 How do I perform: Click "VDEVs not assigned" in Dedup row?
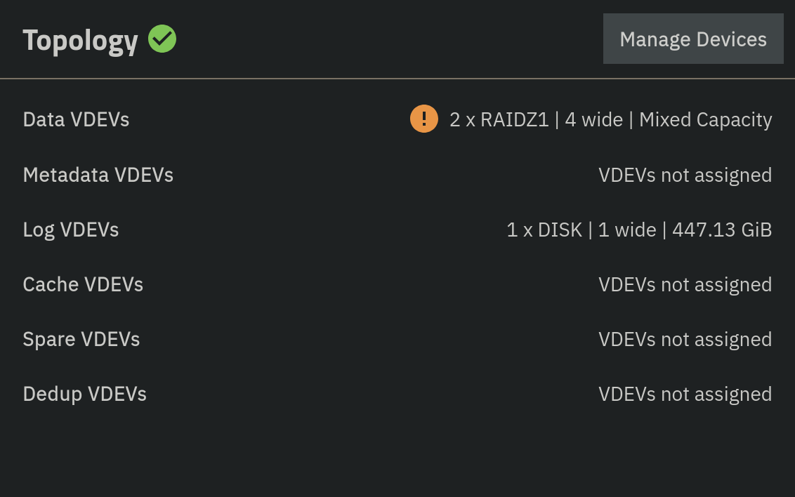click(x=685, y=393)
